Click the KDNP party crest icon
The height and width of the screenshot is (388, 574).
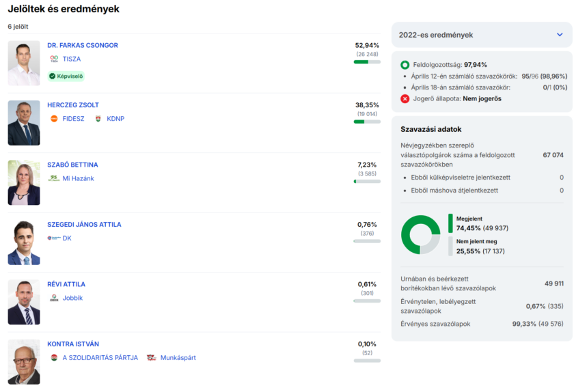(x=98, y=119)
